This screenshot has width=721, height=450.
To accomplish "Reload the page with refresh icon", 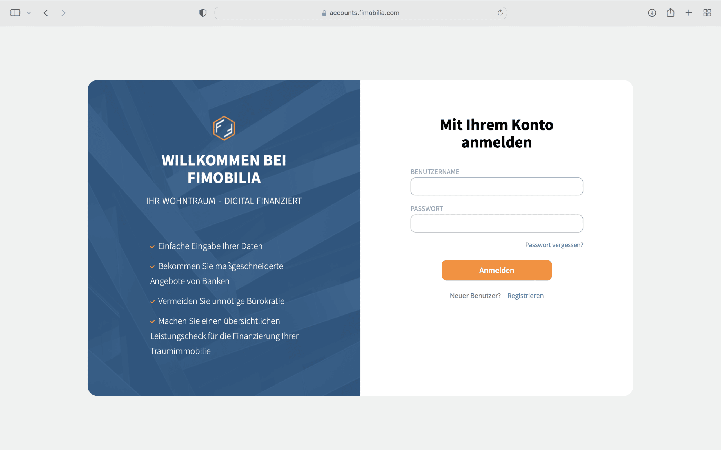I will (x=500, y=13).
